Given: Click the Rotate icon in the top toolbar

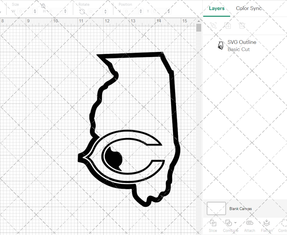Looking at the screenshot, I should coord(82,11).
